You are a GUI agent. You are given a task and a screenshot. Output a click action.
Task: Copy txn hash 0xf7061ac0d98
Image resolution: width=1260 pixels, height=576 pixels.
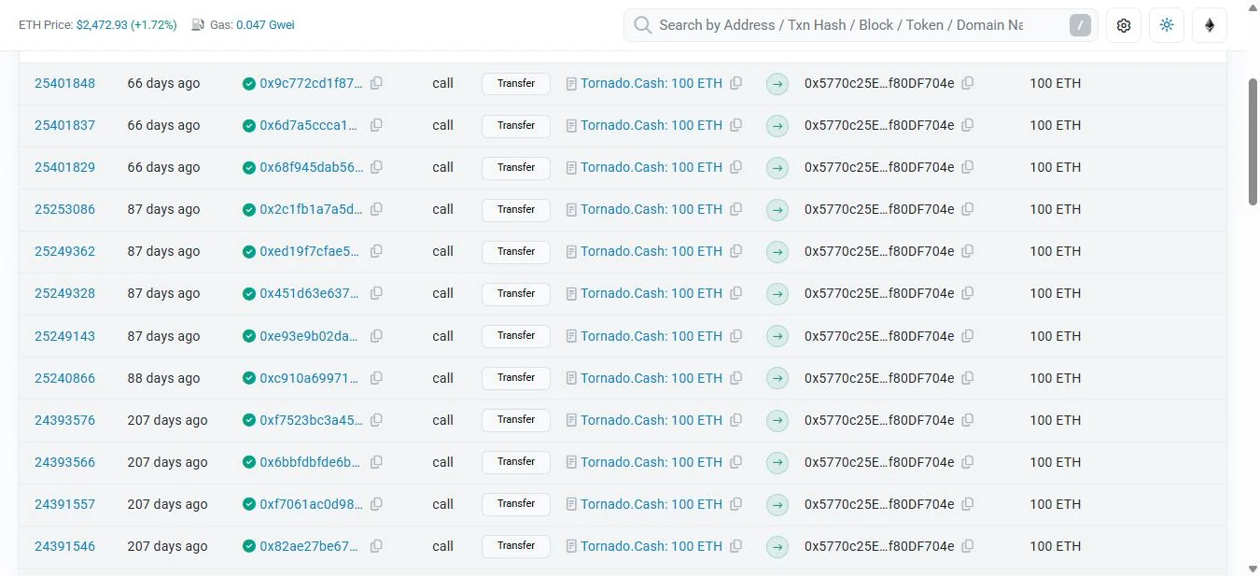click(376, 504)
